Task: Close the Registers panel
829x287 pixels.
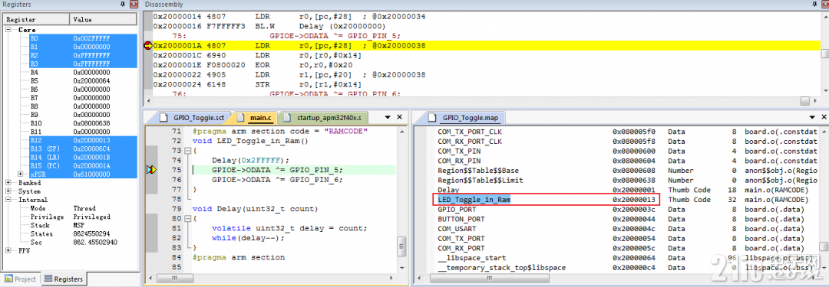Action: (x=134, y=4)
